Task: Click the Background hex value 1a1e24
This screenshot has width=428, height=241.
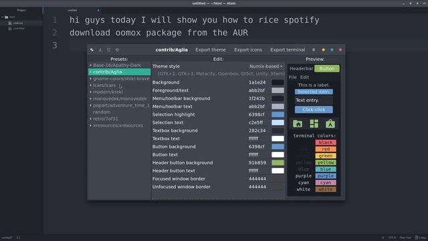Action: pos(257,82)
